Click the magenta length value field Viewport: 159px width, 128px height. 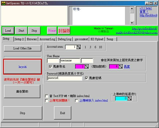click(114, 66)
